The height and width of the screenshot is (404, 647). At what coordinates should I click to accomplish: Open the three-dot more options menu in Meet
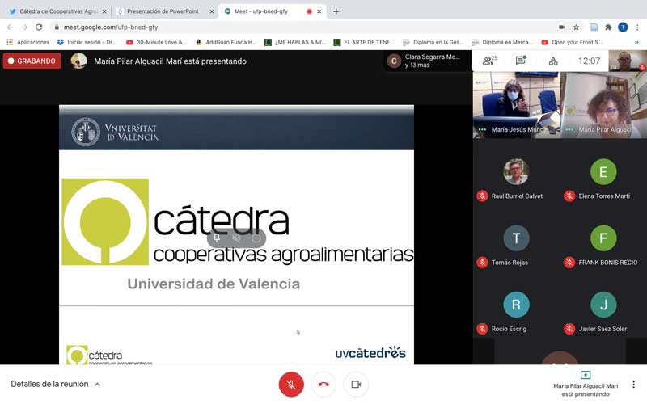pos(633,385)
